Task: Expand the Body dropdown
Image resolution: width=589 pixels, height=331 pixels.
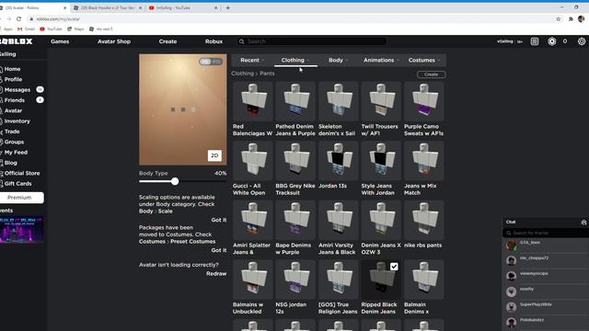Action: (x=338, y=60)
